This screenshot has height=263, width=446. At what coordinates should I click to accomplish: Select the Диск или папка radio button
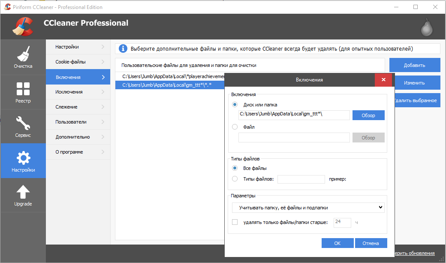(235, 104)
